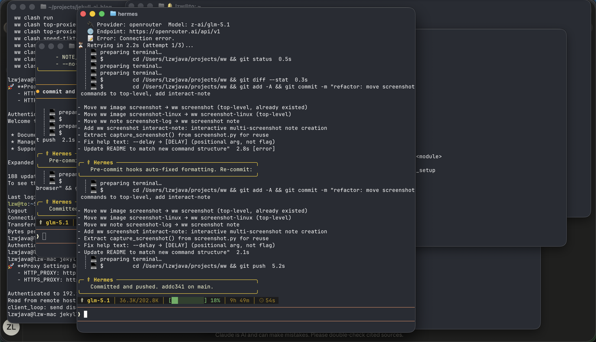Open the https://openrouter.ai/api/v1 endpoint URL
596x342 pixels.
click(175, 31)
